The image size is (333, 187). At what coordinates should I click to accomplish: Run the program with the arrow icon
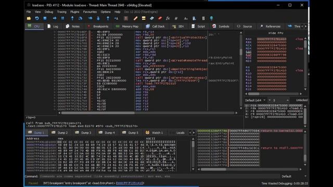pos(55,19)
